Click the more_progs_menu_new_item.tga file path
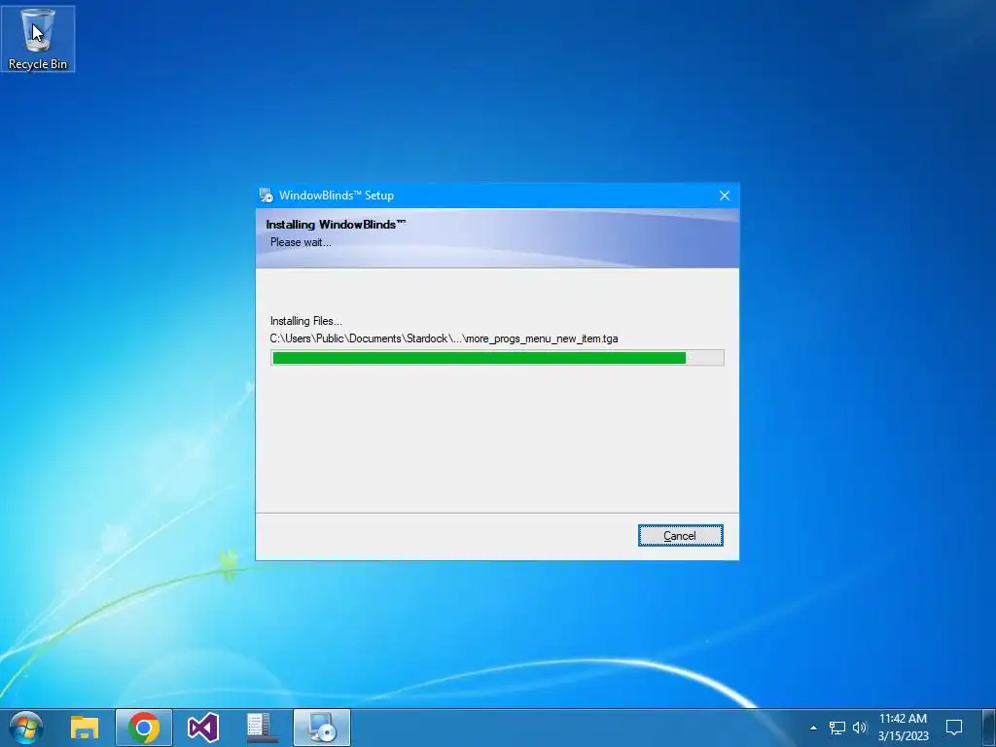996x747 pixels. (x=444, y=338)
